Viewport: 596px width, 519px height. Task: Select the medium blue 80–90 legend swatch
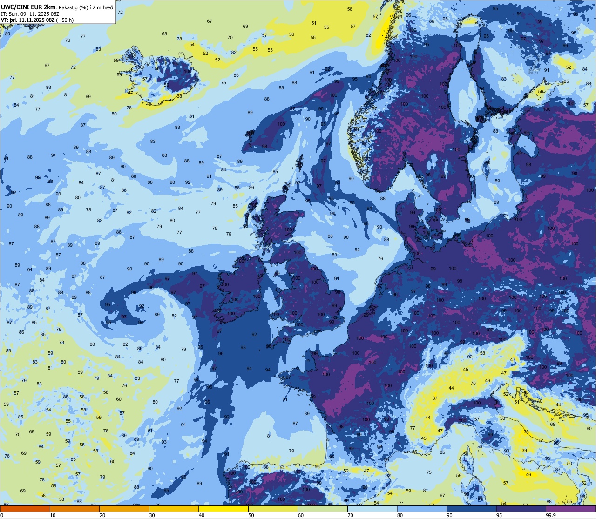click(422, 508)
